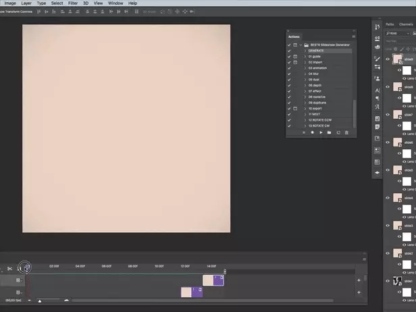Open upper video track filmstrip dropdown
This screenshot has width=416, height=312.
tap(19, 280)
